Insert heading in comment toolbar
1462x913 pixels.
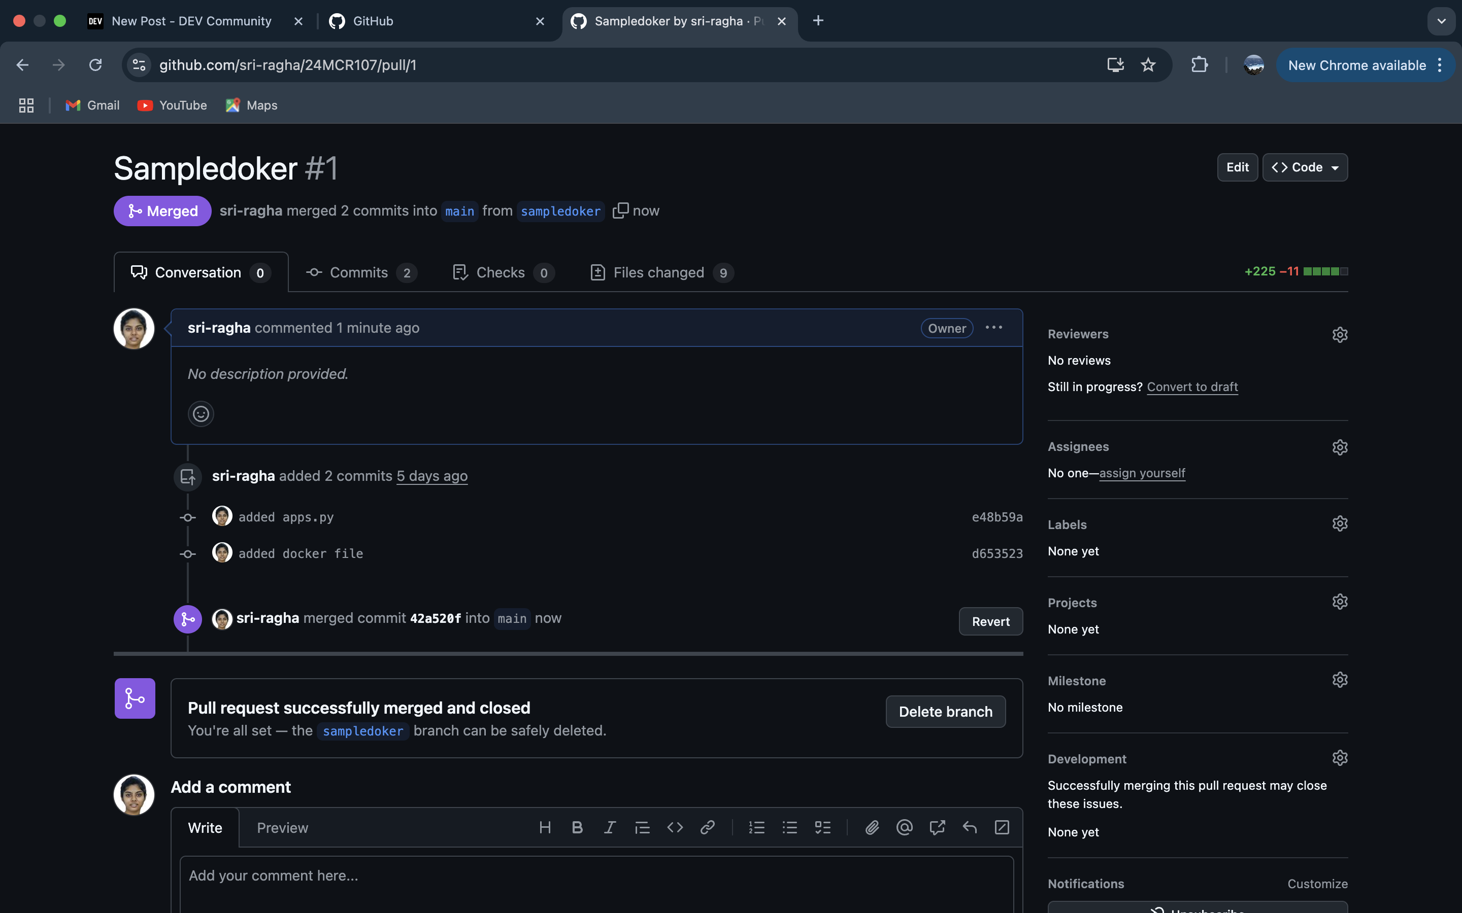[x=545, y=827]
